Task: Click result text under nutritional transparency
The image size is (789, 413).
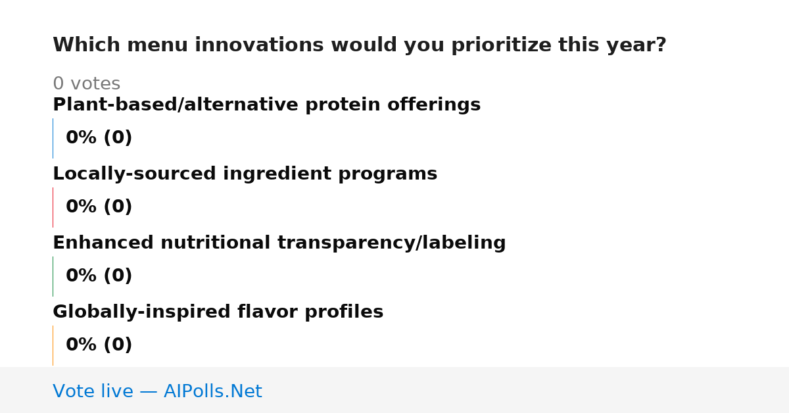Action: tap(99, 276)
